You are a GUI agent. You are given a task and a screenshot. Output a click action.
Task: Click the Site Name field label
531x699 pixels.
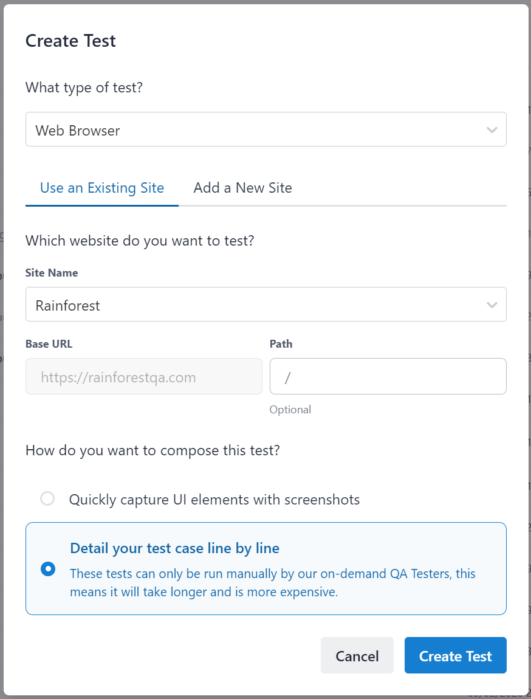coord(52,273)
